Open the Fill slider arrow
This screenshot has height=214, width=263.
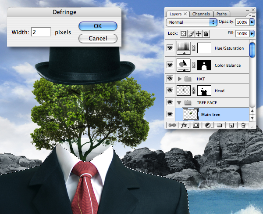(252, 33)
